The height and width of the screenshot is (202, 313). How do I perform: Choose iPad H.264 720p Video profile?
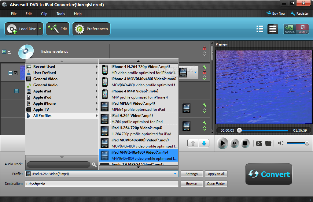point(138,131)
